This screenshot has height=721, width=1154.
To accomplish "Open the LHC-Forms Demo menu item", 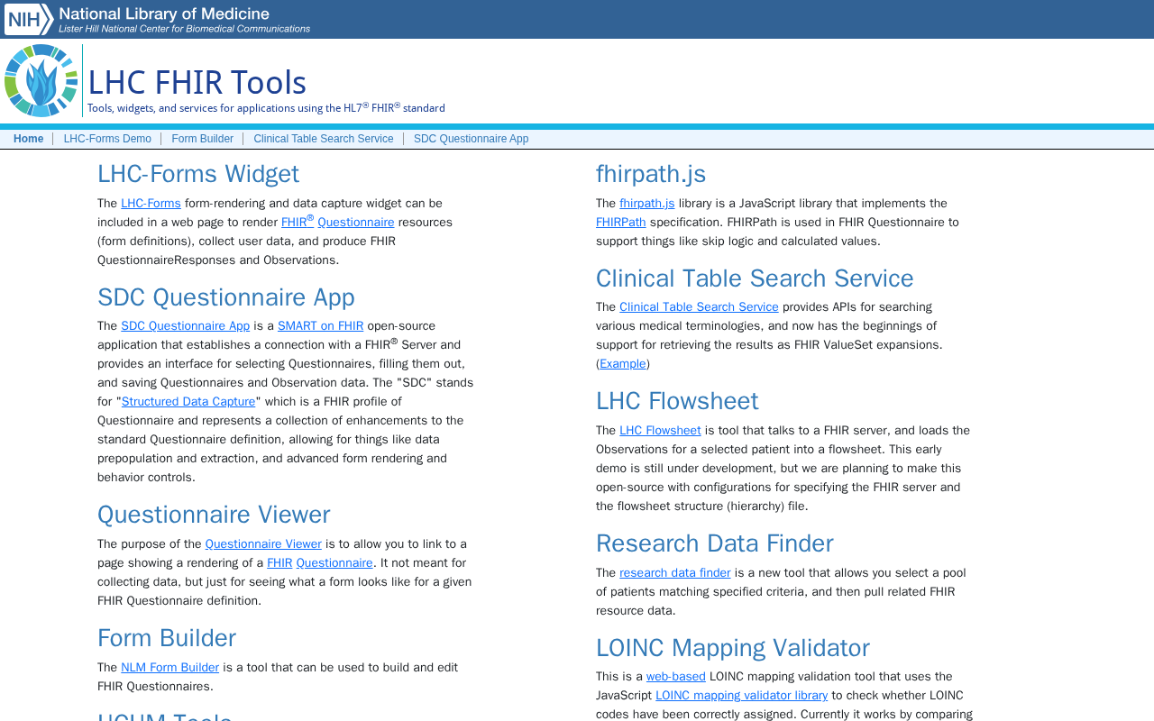I will point(107,139).
